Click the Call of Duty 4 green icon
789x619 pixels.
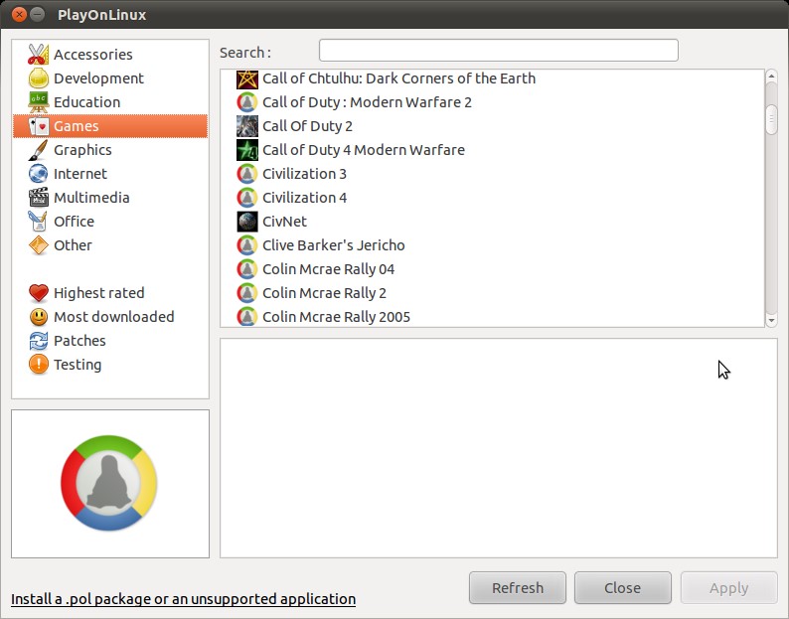pos(247,150)
